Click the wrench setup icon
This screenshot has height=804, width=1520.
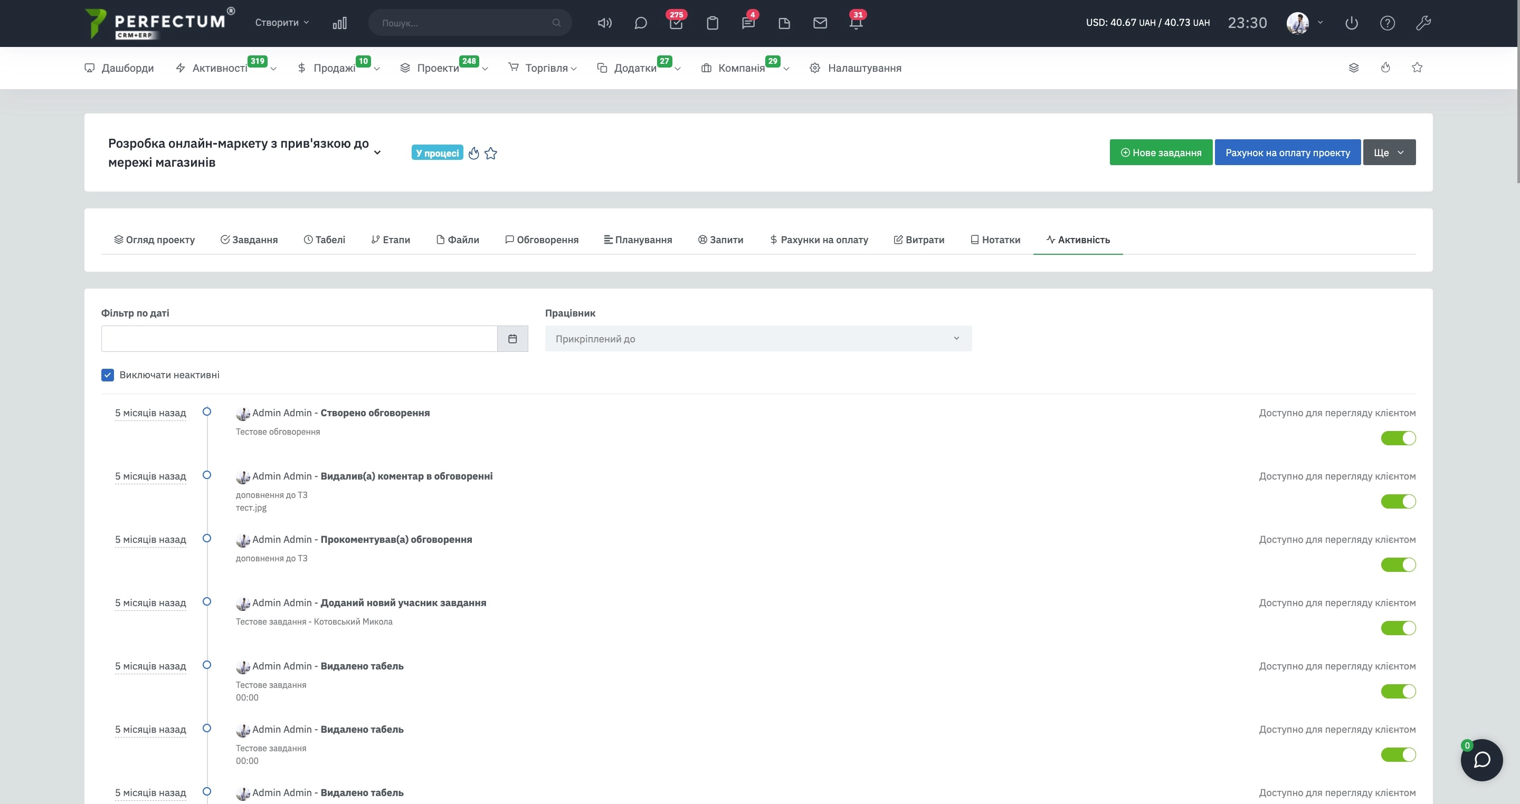pos(1423,23)
